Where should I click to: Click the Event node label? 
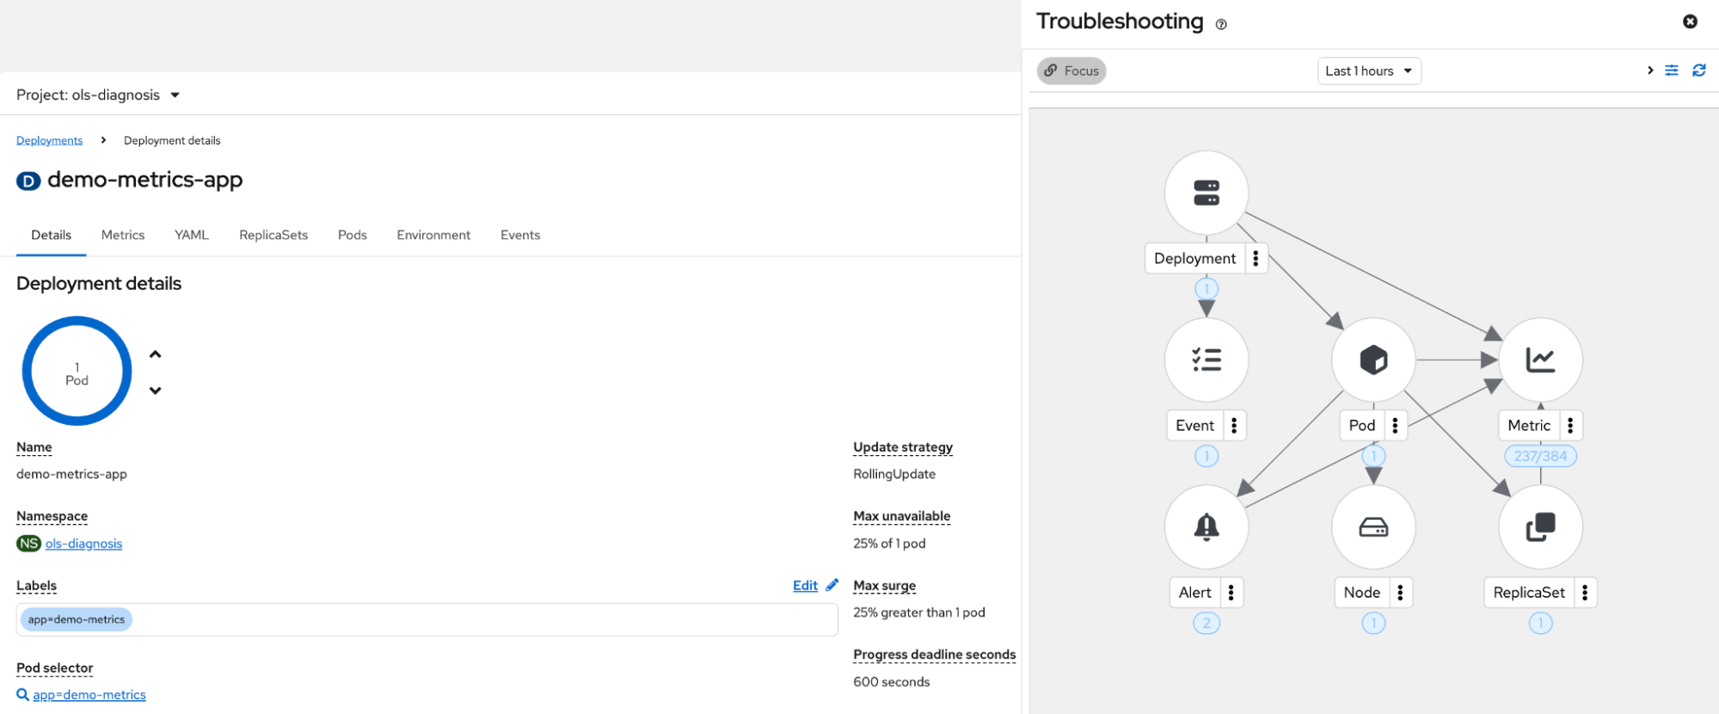[1195, 425]
